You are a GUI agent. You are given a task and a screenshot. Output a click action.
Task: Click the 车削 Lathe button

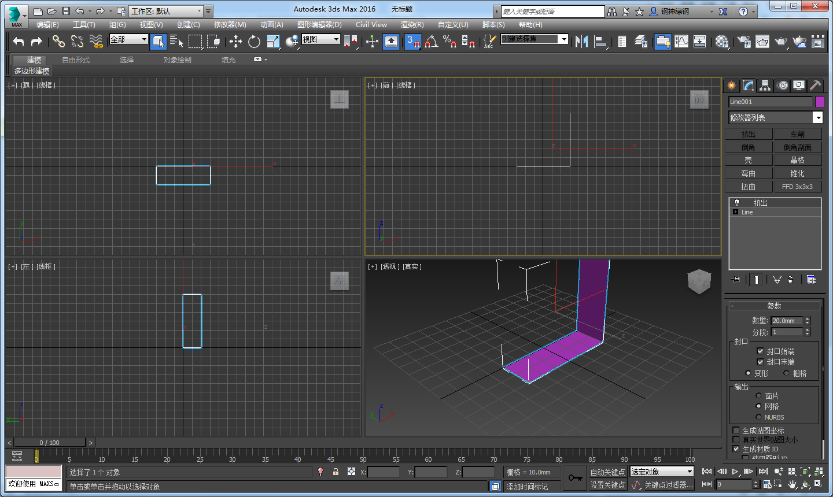coord(798,133)
